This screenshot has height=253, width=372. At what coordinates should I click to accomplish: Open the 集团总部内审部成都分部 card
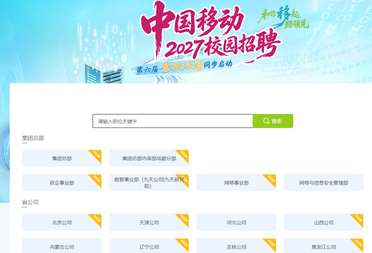tap(149, 158)
